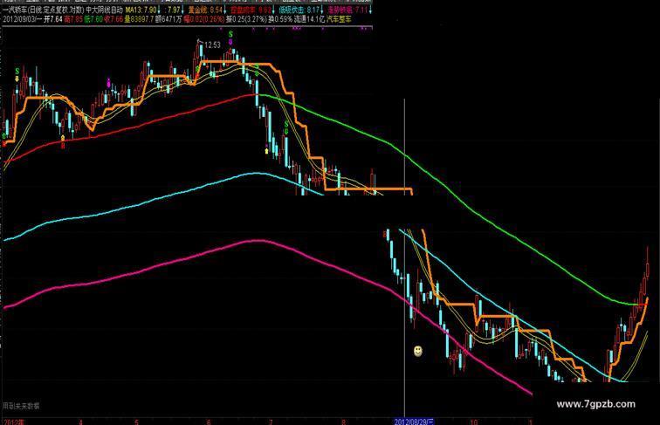
Task: Click the yellow star marker on falling candles
Action: pos(266,150)
